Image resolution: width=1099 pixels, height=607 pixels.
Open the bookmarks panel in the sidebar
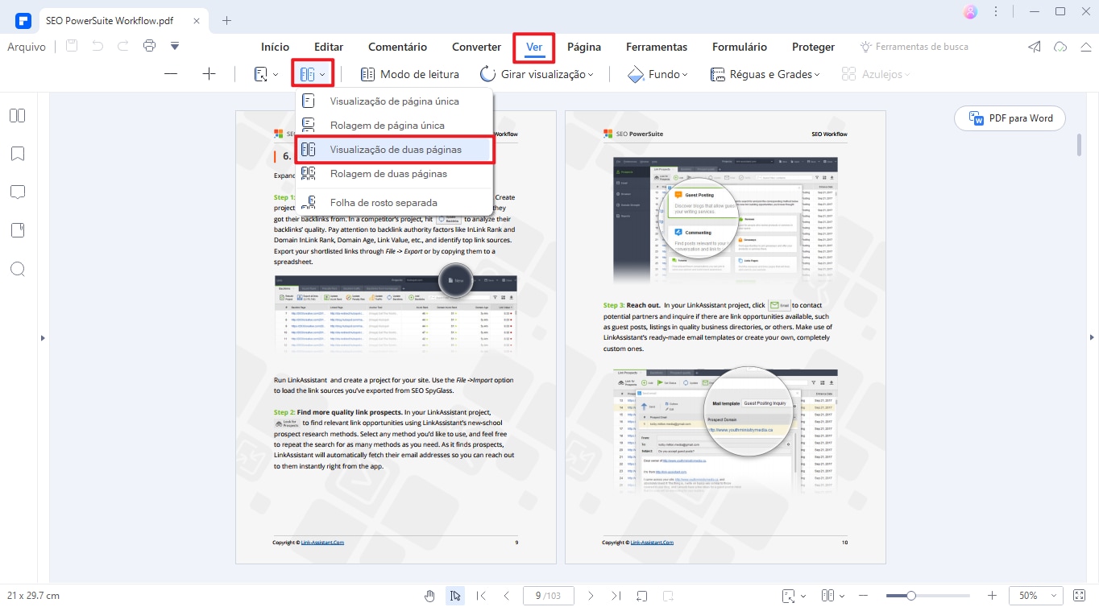coord(18,153)
